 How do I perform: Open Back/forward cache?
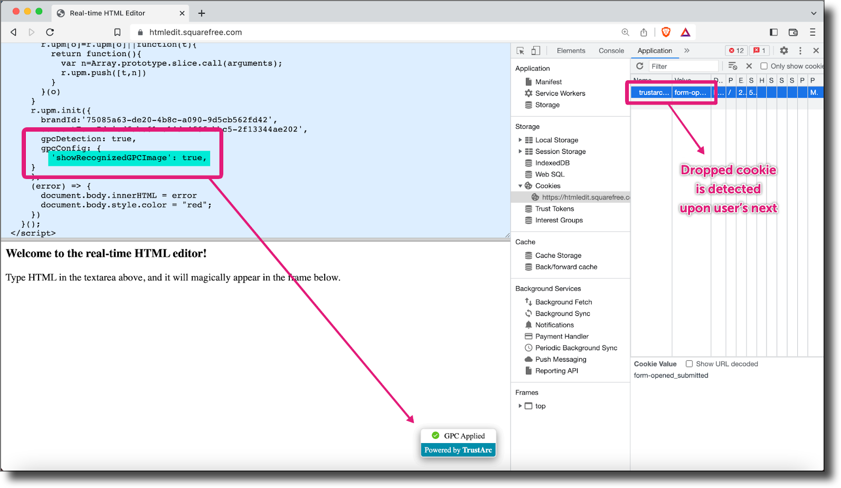click(566, 267)
